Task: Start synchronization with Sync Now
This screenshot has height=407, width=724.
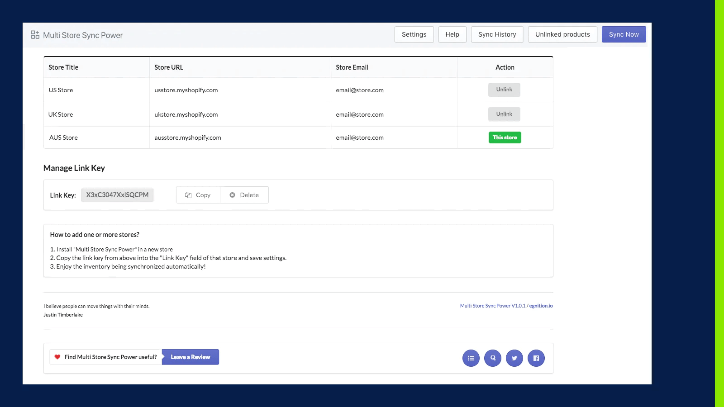Action: 624,34
